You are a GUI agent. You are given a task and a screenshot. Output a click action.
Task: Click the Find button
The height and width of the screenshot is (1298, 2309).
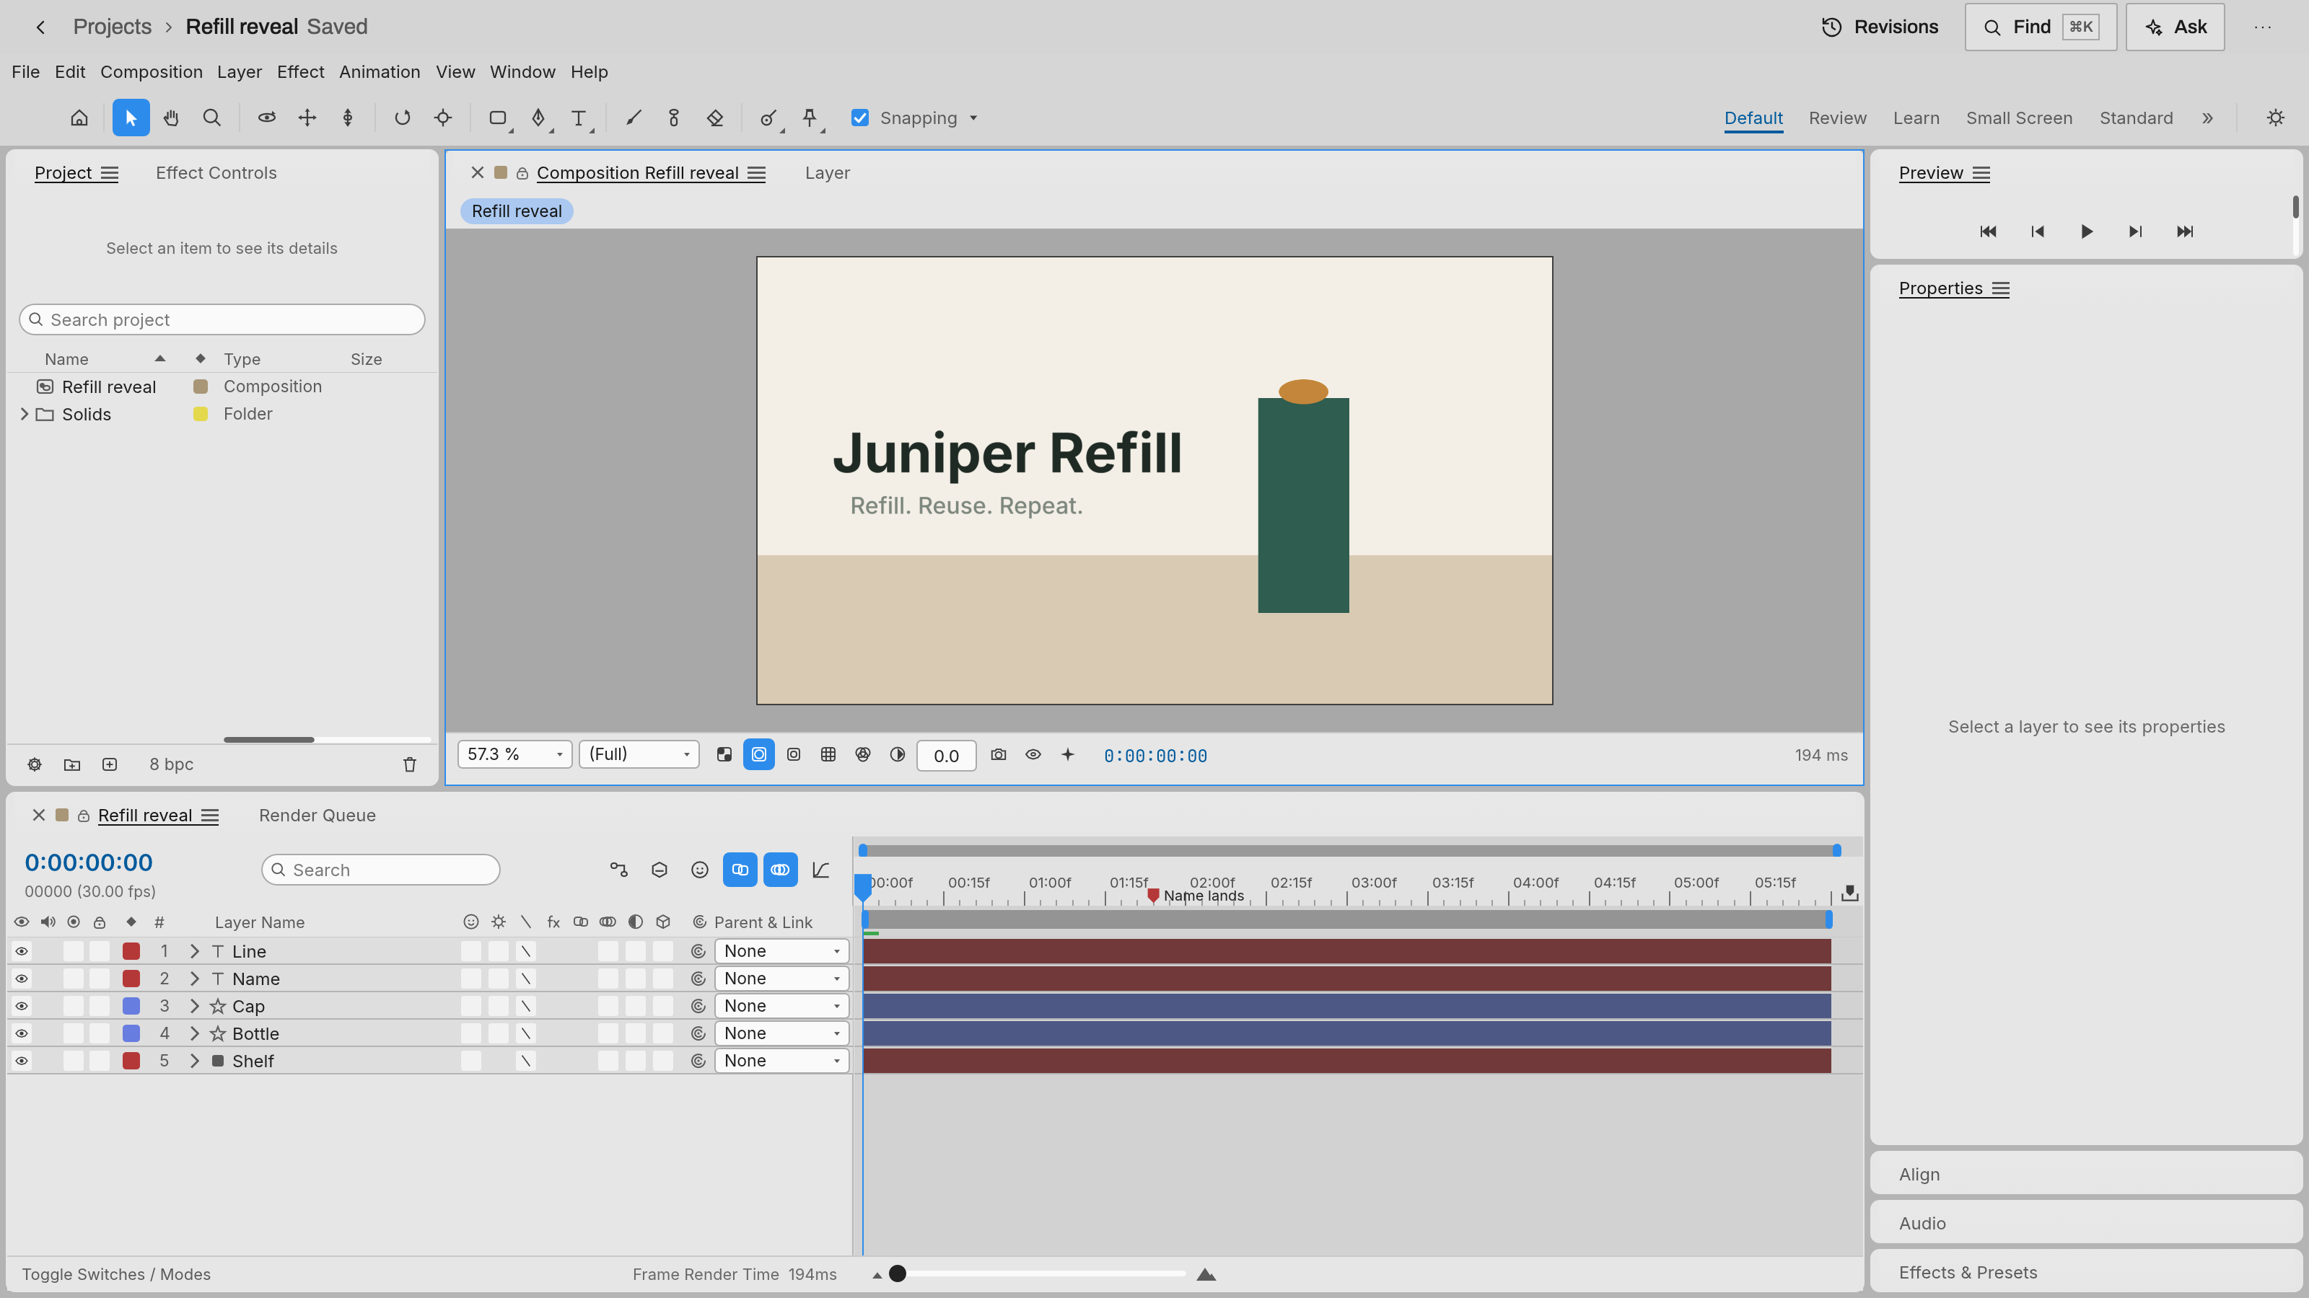click(2041, 27)
